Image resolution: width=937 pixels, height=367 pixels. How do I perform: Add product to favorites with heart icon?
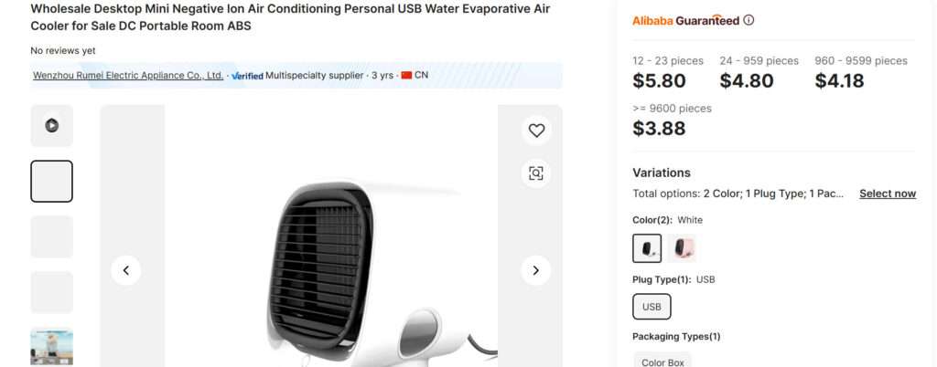536,131
